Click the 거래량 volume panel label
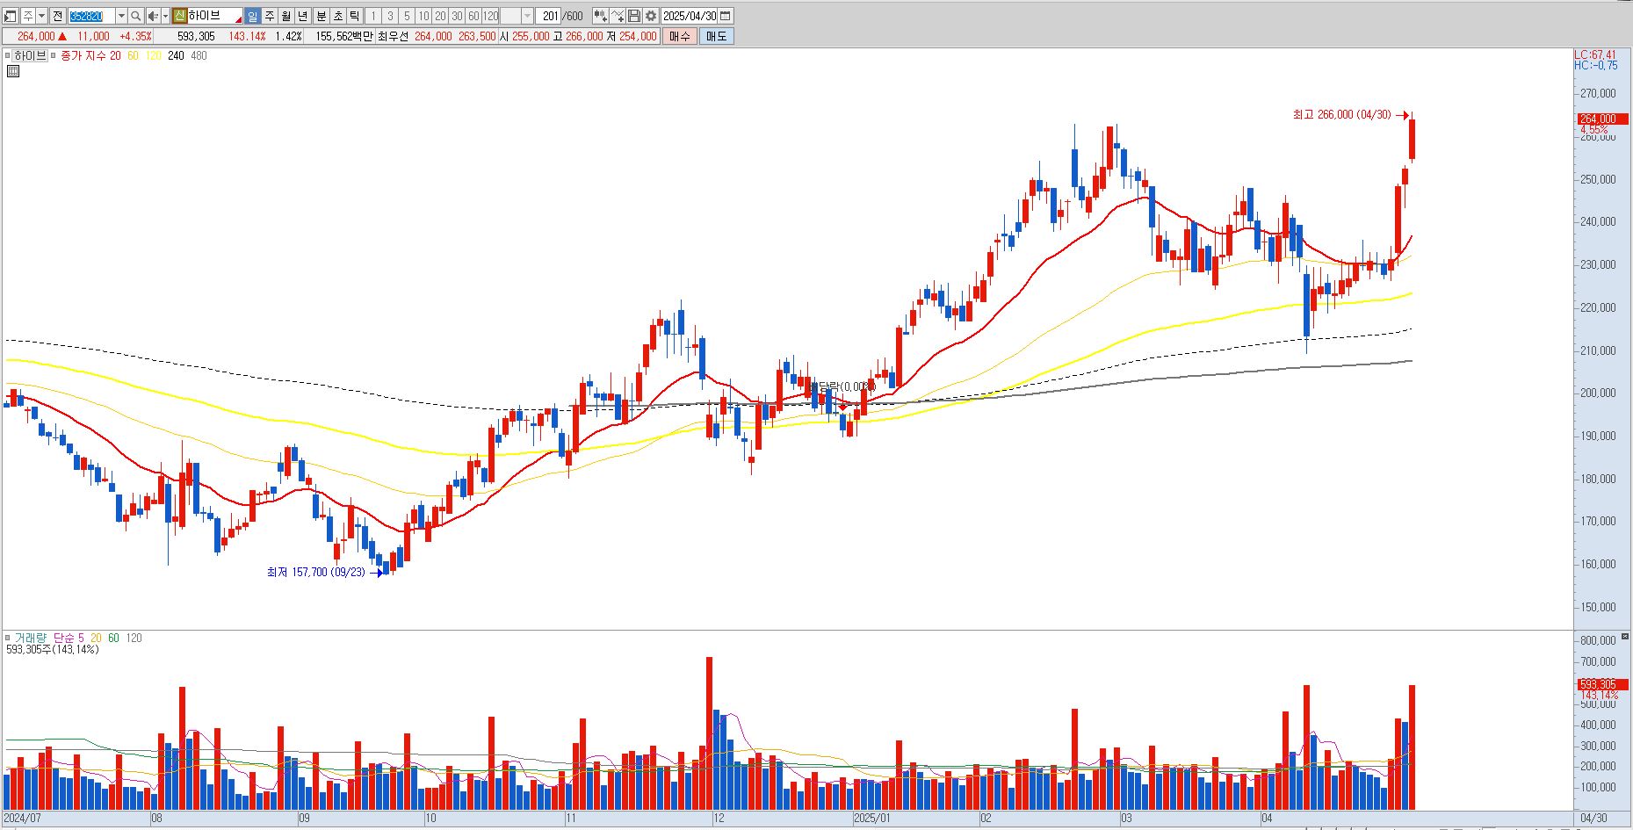The width and height of the screenshot is (1633, 830). (29, 638)
